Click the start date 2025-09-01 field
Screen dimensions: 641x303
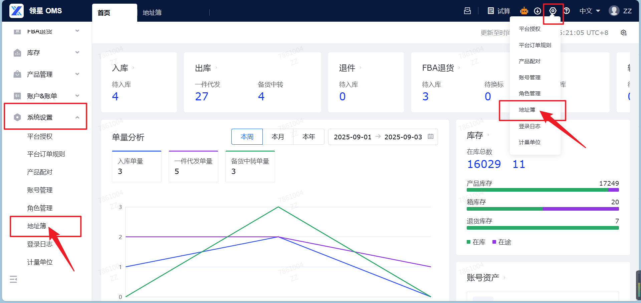(x=353, y=137)
